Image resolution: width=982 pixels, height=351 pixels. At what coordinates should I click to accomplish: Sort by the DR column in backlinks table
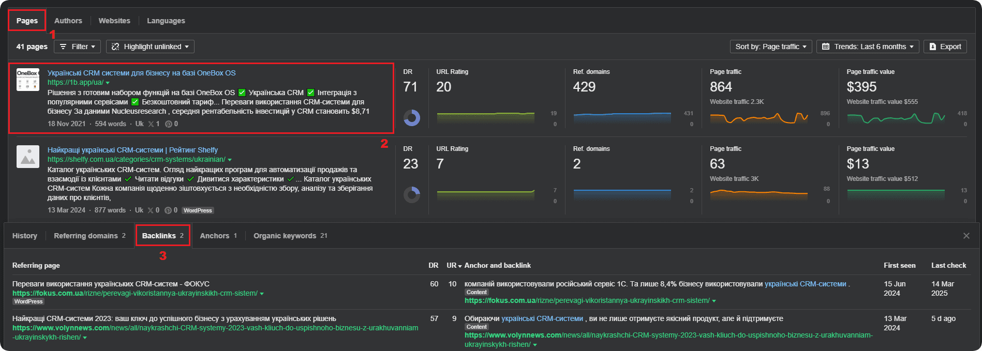coord(434,265)
